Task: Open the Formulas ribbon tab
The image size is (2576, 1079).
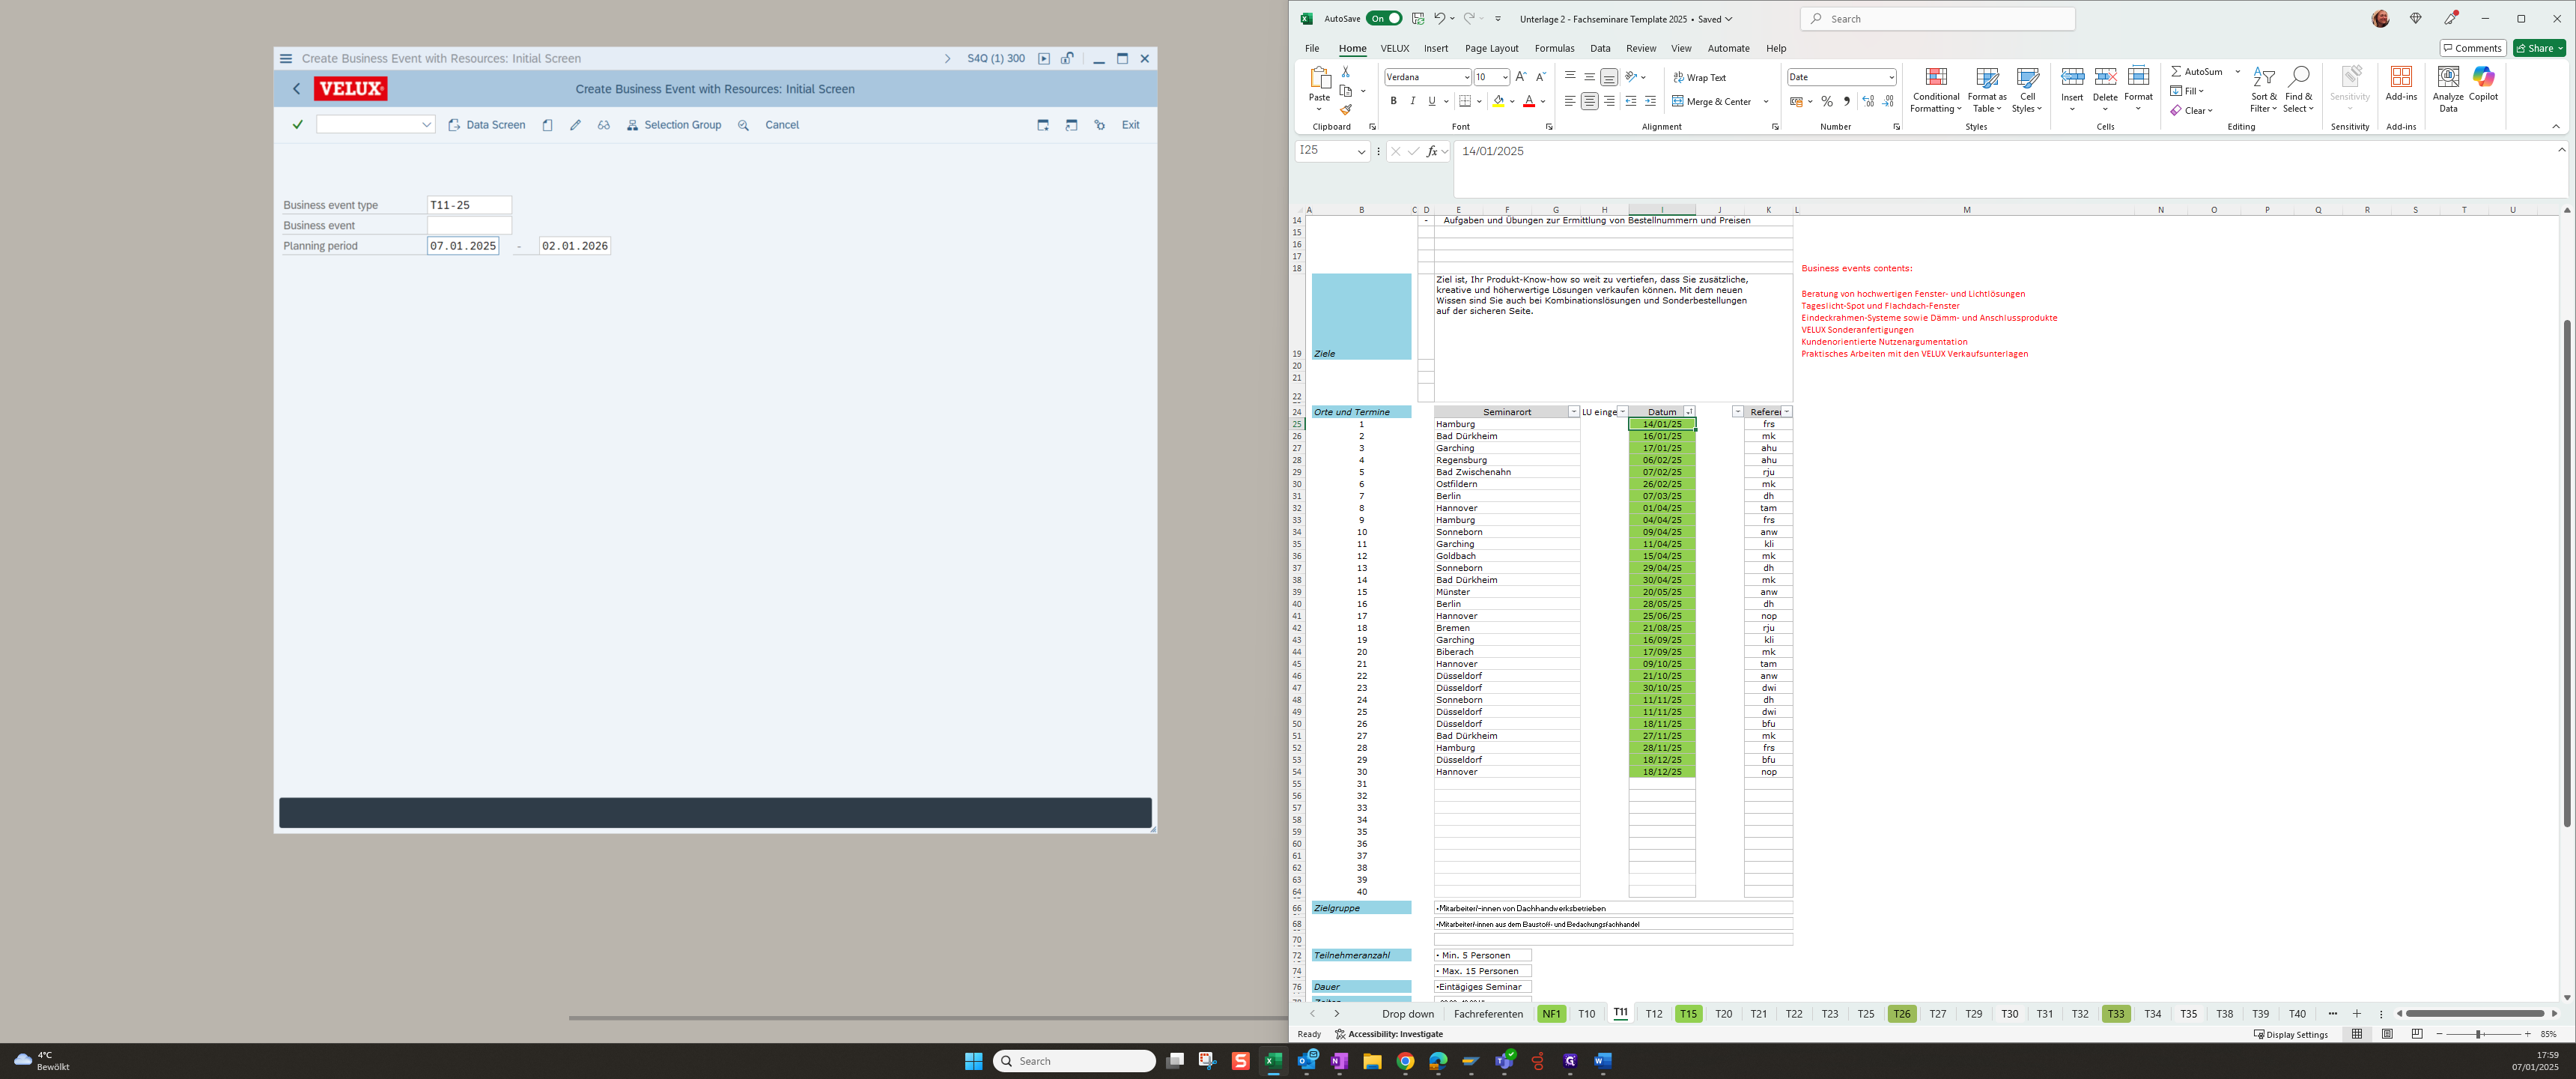Action: 1554,48
